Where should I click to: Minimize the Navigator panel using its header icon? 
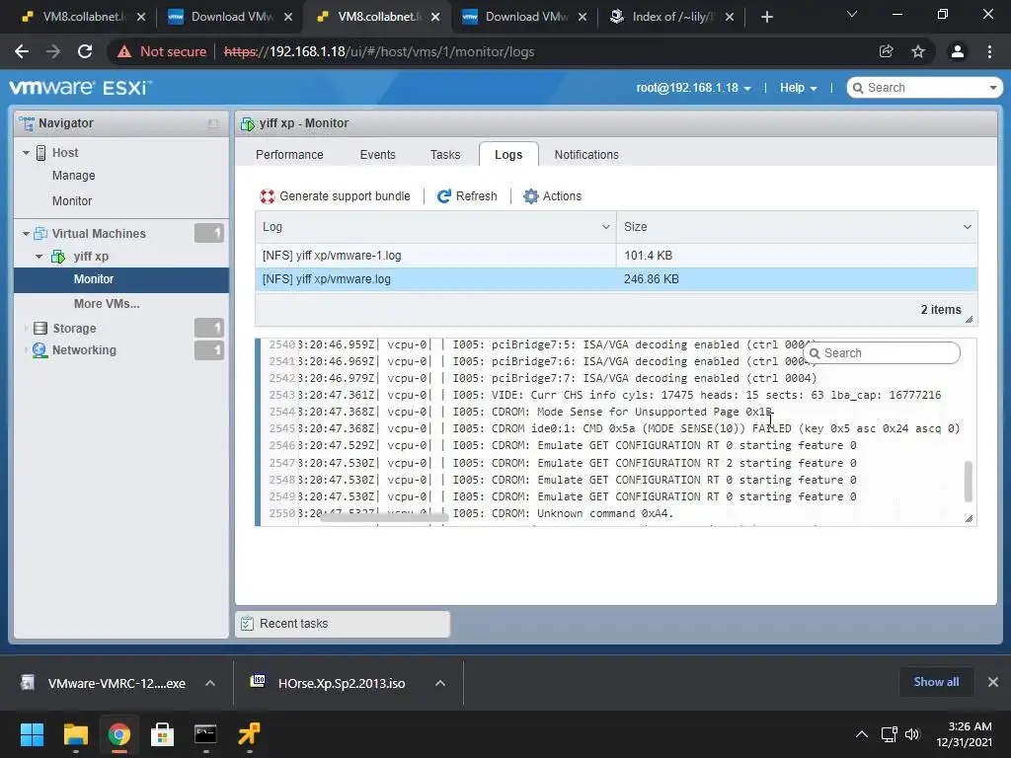[213, 123]
